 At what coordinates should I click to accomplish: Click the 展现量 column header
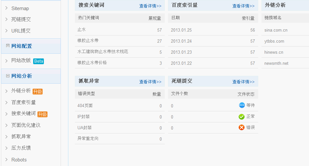point(155,18)
